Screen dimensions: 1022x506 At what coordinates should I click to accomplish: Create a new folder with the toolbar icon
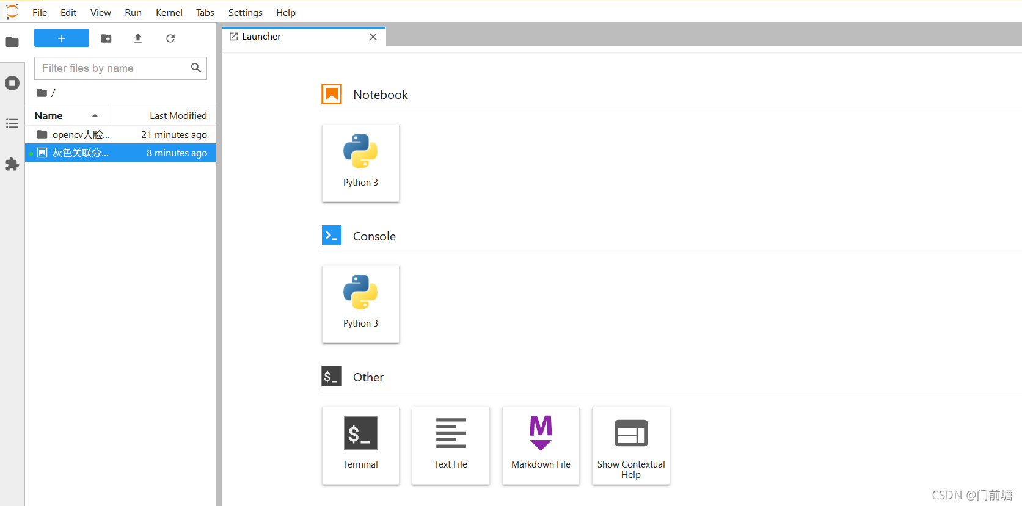106,38
